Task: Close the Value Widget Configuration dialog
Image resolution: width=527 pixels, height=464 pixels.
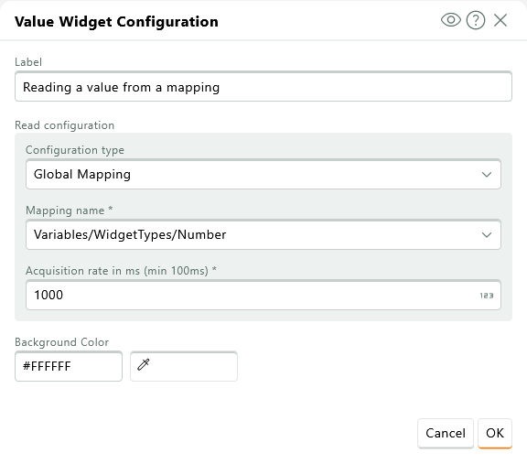Action: point(500,20)
